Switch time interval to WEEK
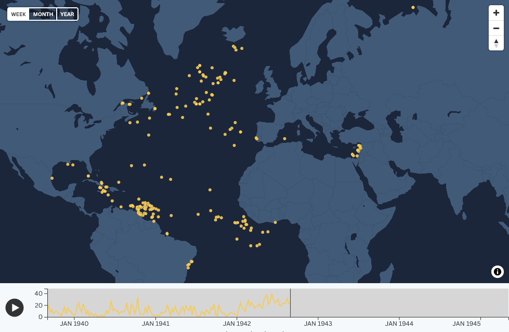Screen dimensions: 509x332 (x=19, y=14)
